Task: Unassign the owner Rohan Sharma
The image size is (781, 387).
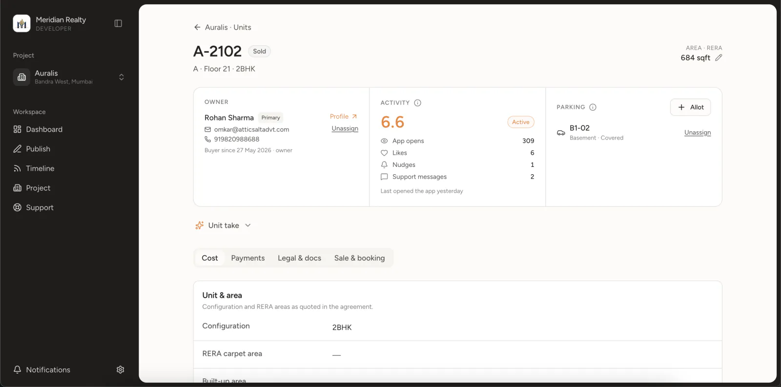Action: [345, 129]
